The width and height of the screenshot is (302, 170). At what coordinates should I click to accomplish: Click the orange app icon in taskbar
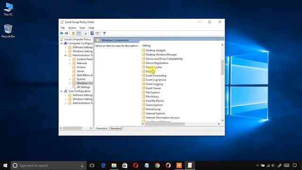[179, 165]
